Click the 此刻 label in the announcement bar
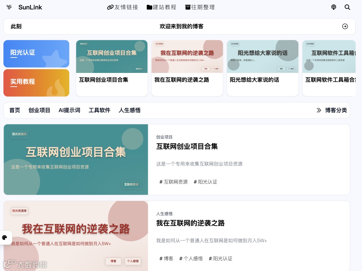The image size is (362, 271). (16, 26)
